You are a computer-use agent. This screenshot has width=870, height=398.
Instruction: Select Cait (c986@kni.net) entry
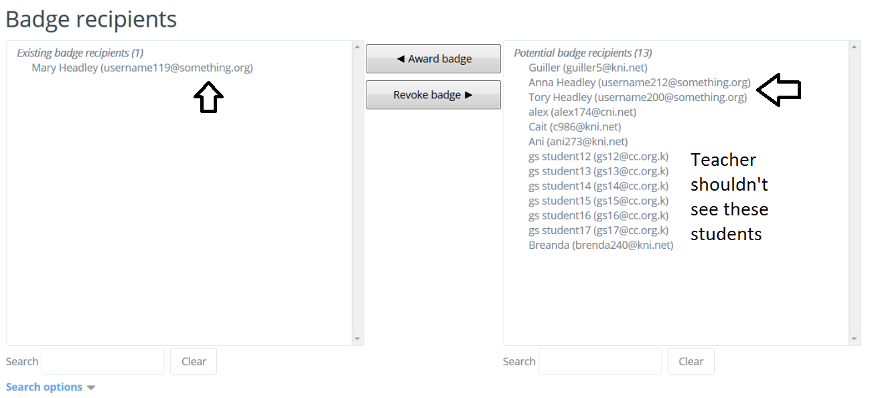(575, 126)
